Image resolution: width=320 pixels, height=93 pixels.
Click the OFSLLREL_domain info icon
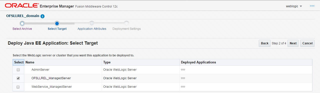(x=42, y=16)
